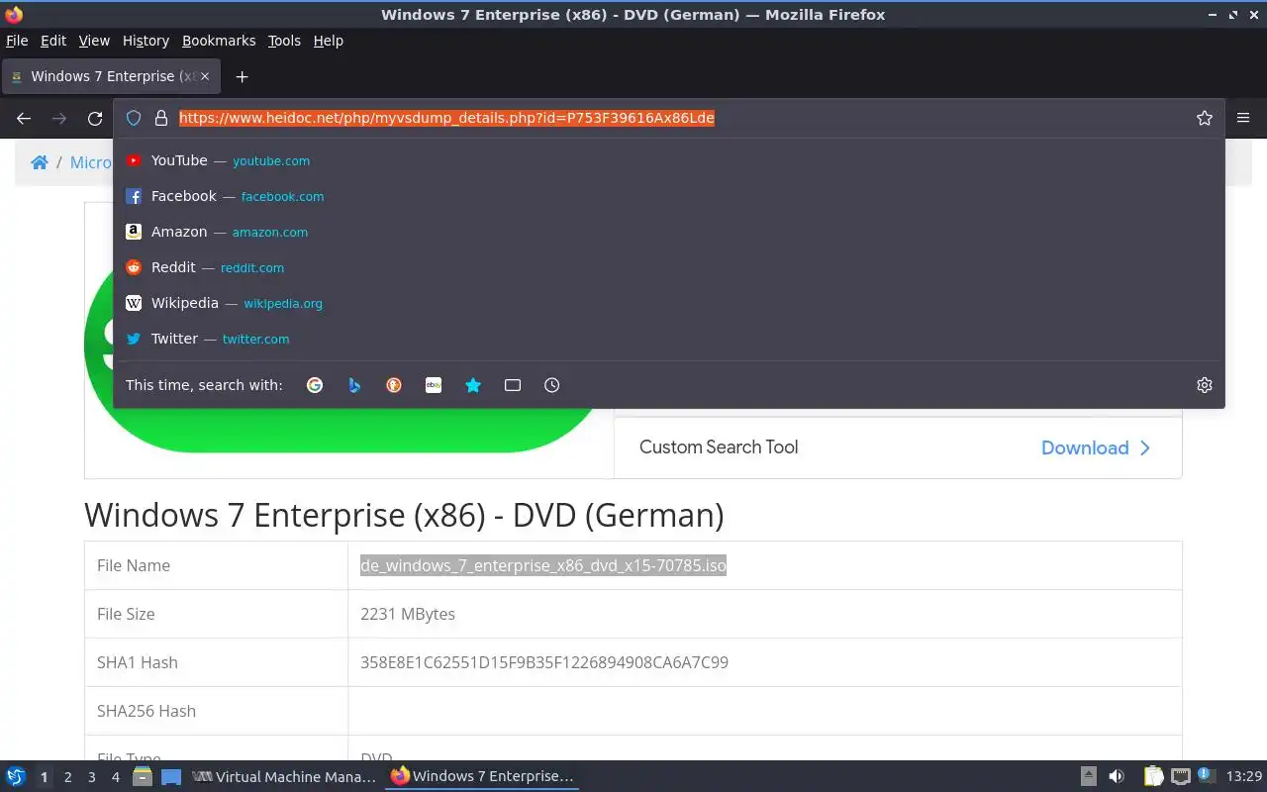Viewport: 1267px width, 792px height.
Task: Click the clock showing 13:29
Action: (x=1244, y=777)
